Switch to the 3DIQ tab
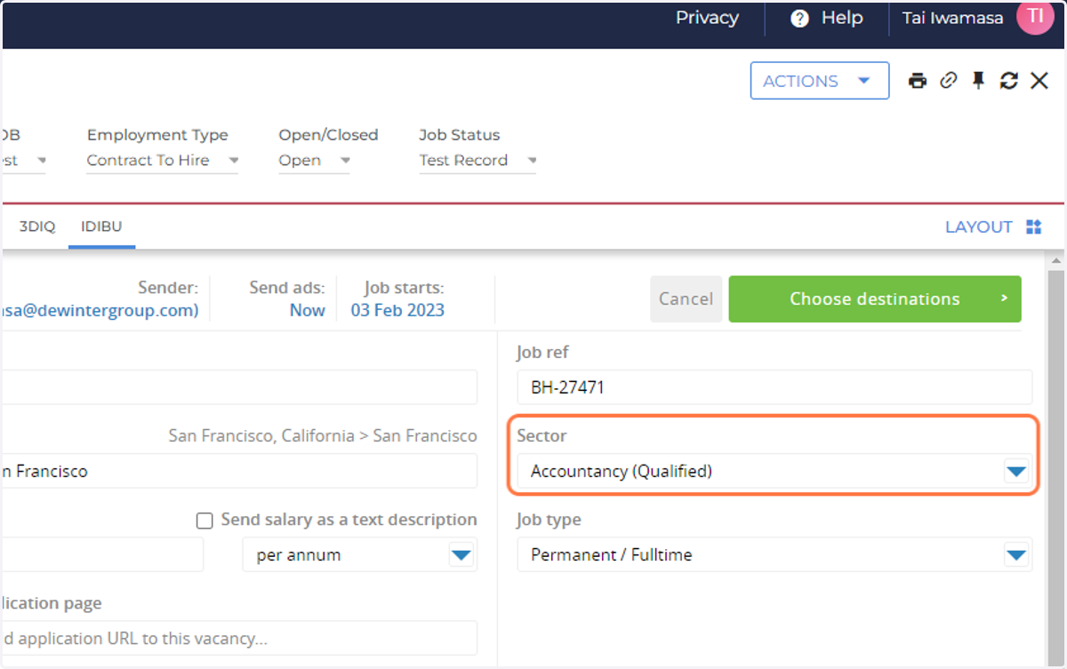The image size is (1067, 669). tap(37, 227)
